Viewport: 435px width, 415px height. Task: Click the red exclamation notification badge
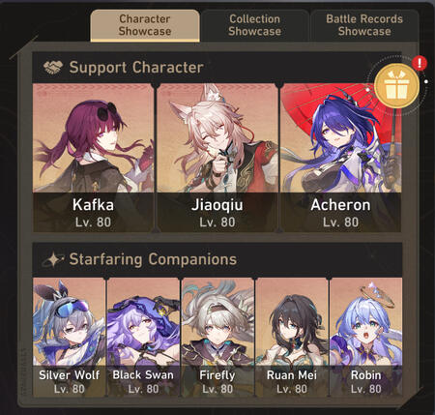420,63
